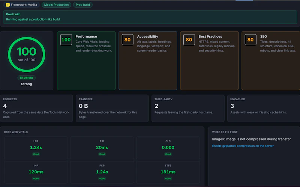Open the Best Practices score card

(x=209, y=61)
